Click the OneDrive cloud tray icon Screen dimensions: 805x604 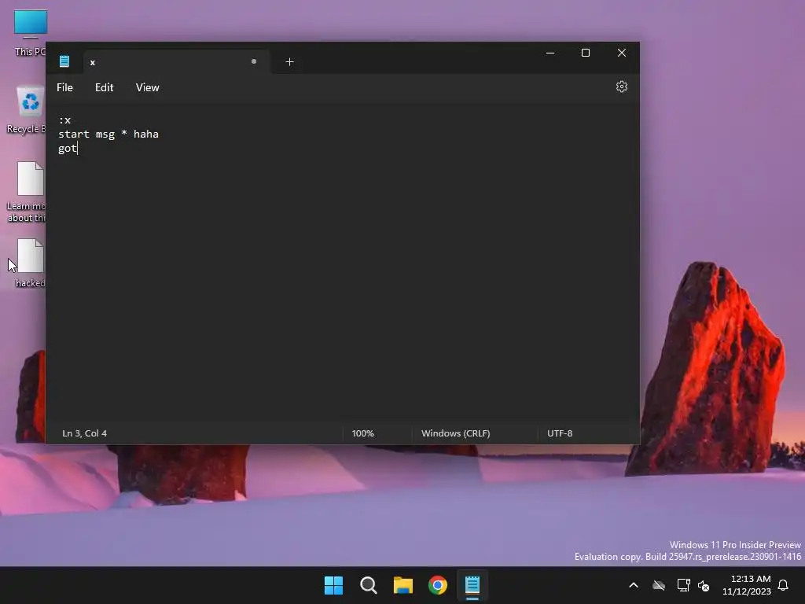point(659,585)
